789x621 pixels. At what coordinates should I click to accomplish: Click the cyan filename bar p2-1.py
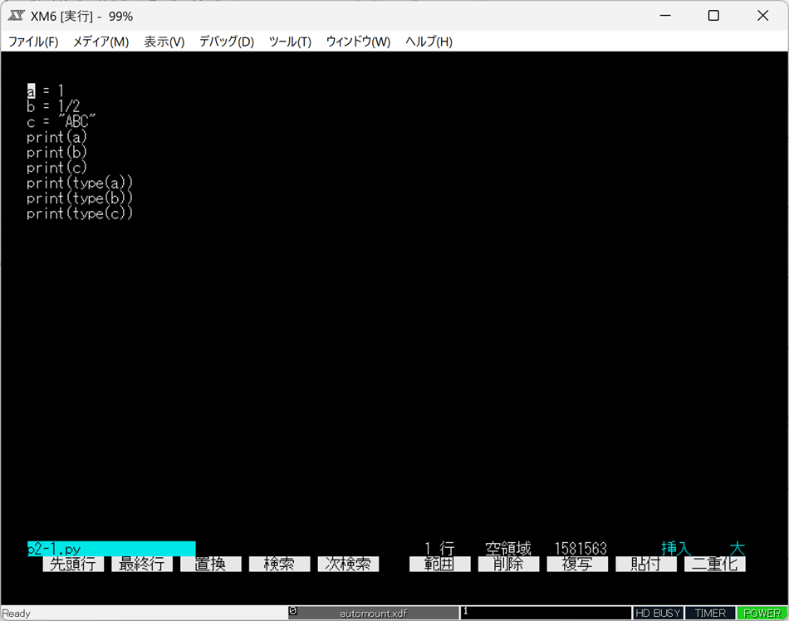point(111,549)
